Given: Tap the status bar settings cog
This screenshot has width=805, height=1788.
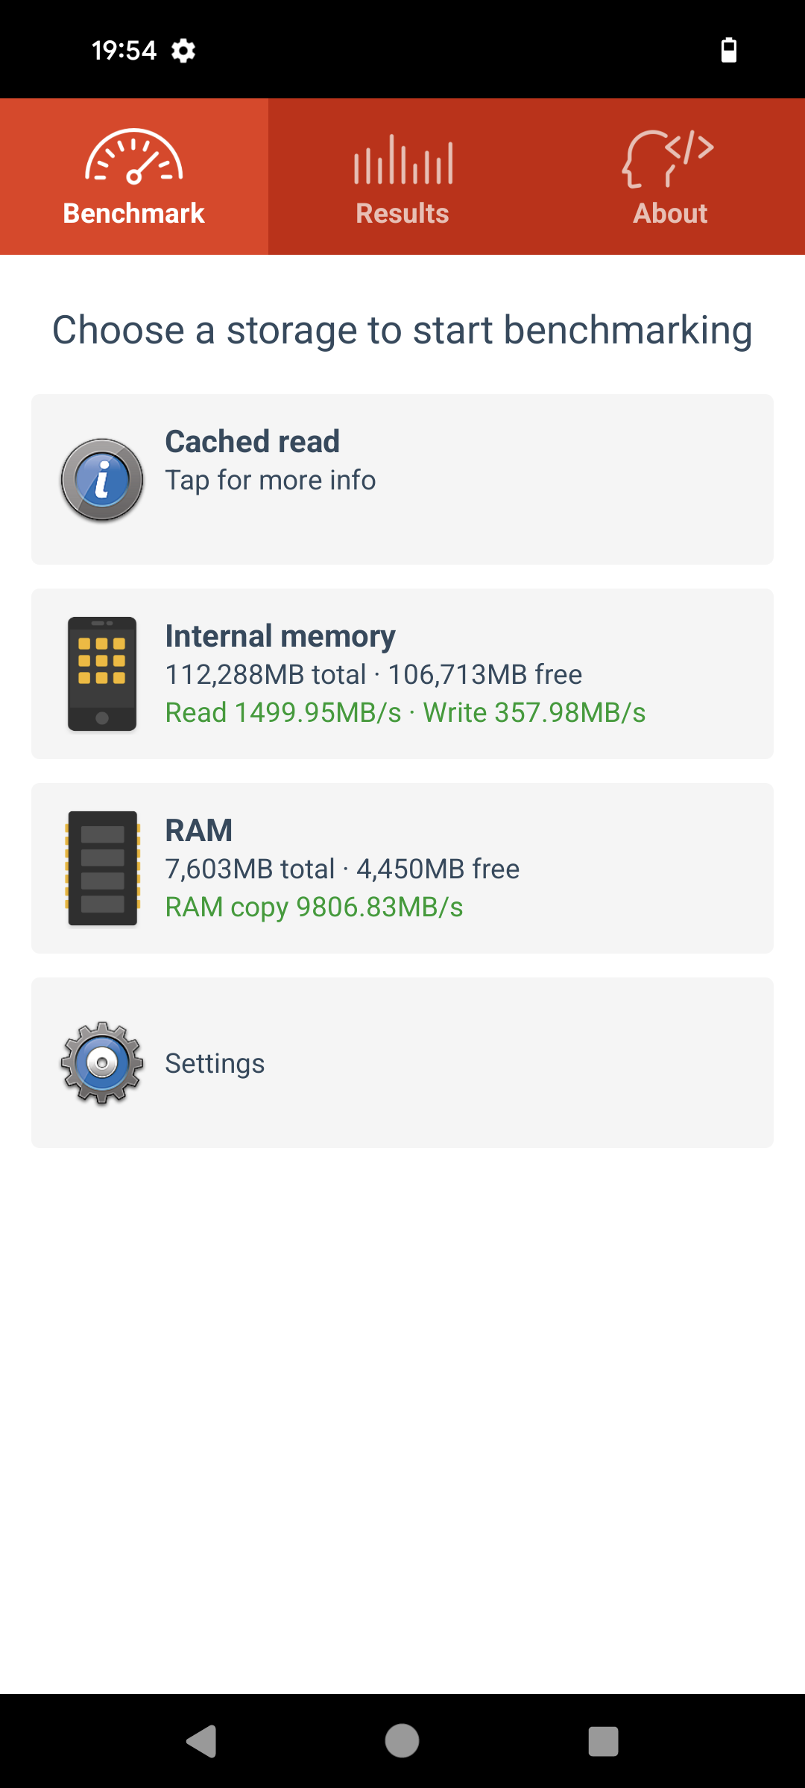Looking at the screenshot, I should tap(183, 51).
